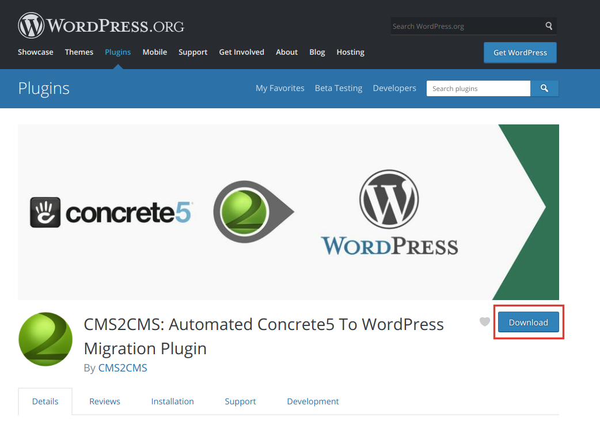Open the Plugins menu item

[x=118, y=52]
